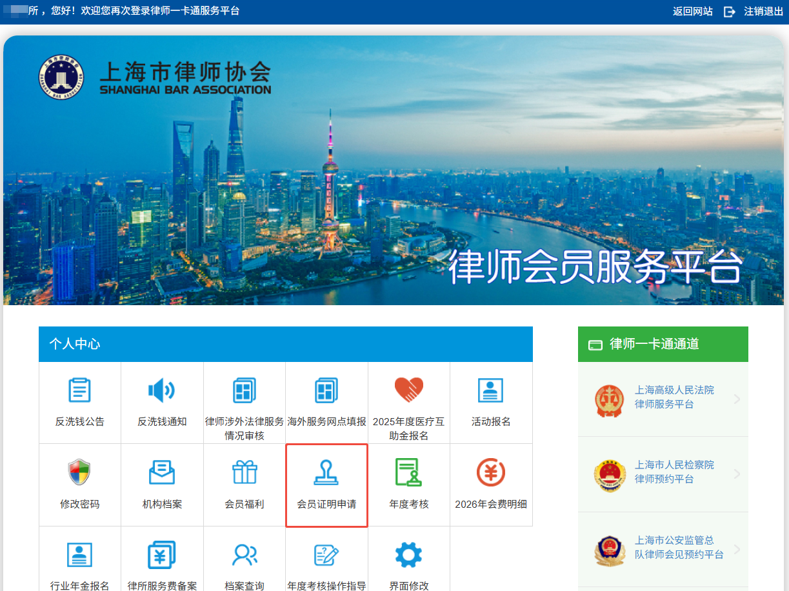The width and height of the screenshot is (789, 591).
Task: Click 注销退出 logout button
Action: coord(754,11)
